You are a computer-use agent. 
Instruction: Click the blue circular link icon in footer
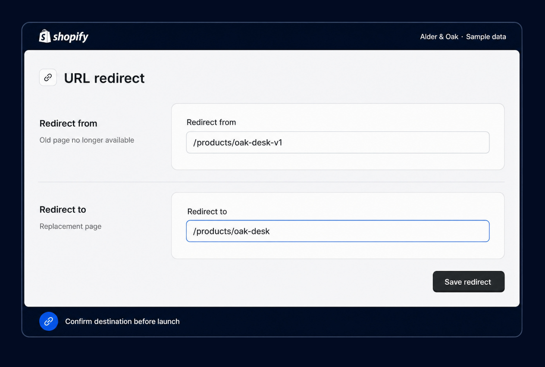pos(49,321)
